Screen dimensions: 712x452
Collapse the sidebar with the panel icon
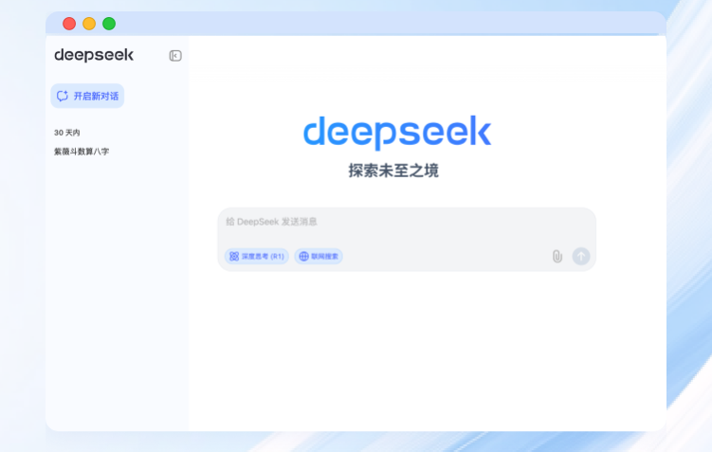coord(175,56)
